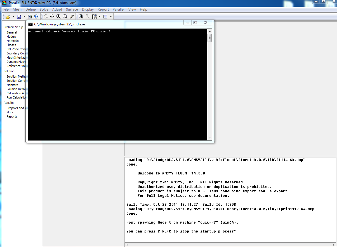The image size is (337, 247).
Task: Click the open file folder icon
Action: [x=8, y=17]
